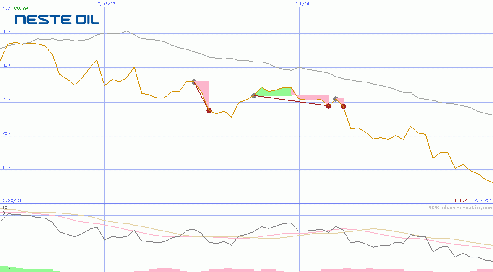Click the final red exit marker dot

tap(343, 107)
